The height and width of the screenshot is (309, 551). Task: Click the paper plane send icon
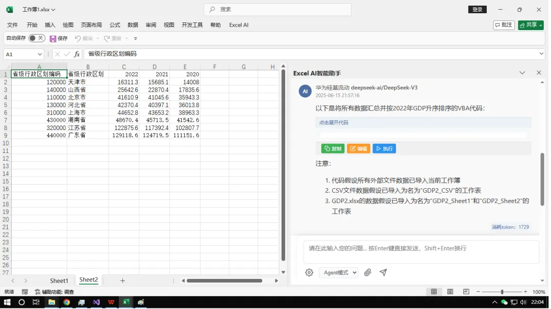coord(383,272)
